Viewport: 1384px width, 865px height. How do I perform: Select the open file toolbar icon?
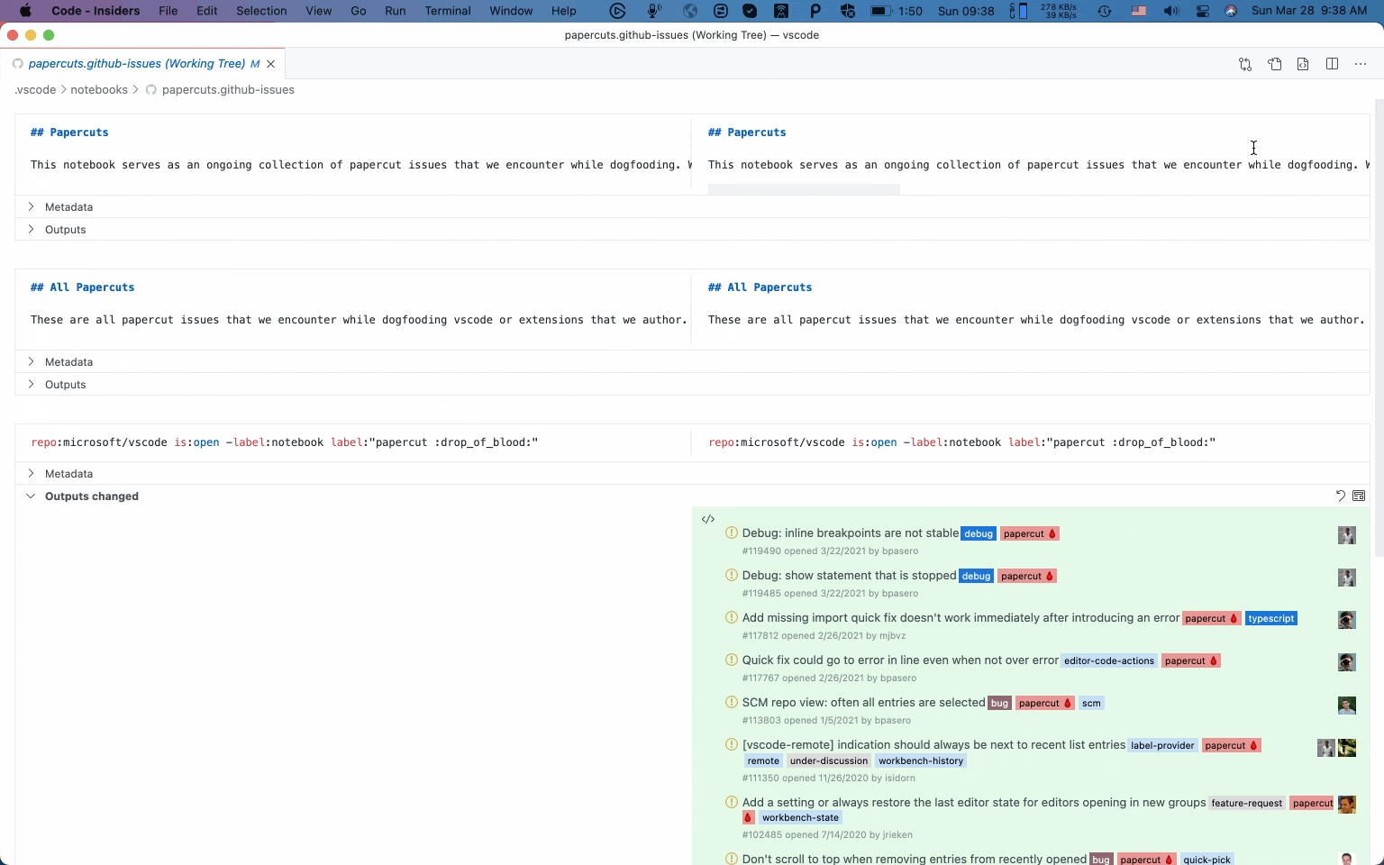tap(1274, 64)
